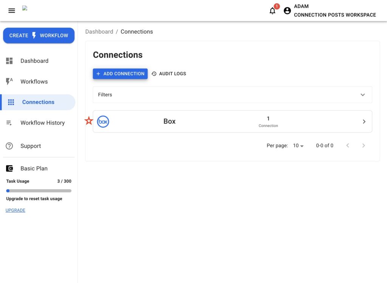Screen dimensions: 387x283
Task: Click the 'Per page:' label
Action: (x=277, y=145)
